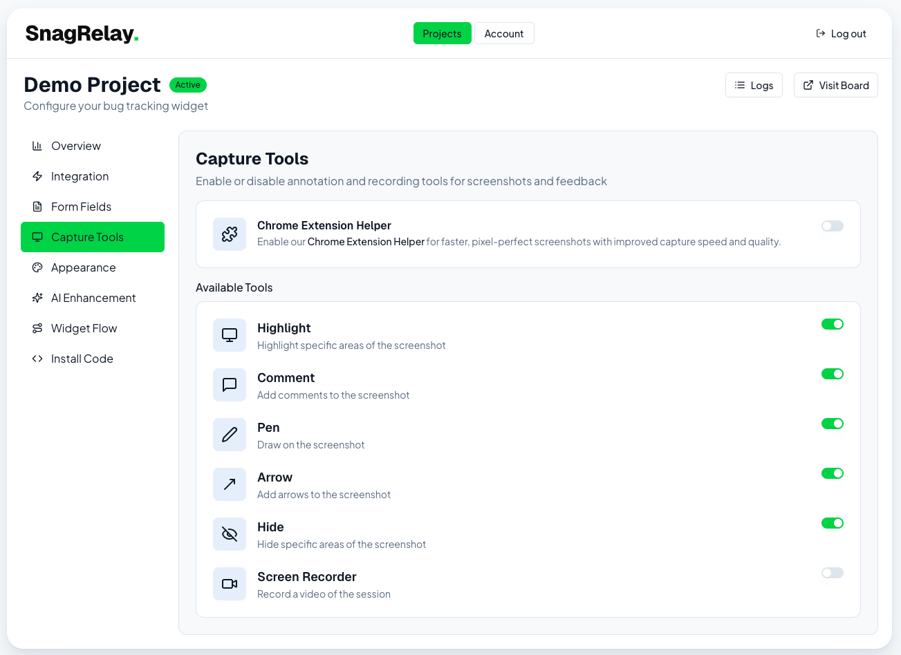The height and width of the screenshot is (655, 901).
Task: Toggle the Arrow tool off
Action: coord(833,473)
